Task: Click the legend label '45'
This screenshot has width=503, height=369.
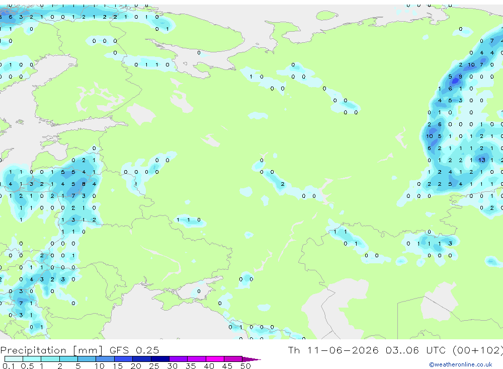Action: (x=227, y=366)
